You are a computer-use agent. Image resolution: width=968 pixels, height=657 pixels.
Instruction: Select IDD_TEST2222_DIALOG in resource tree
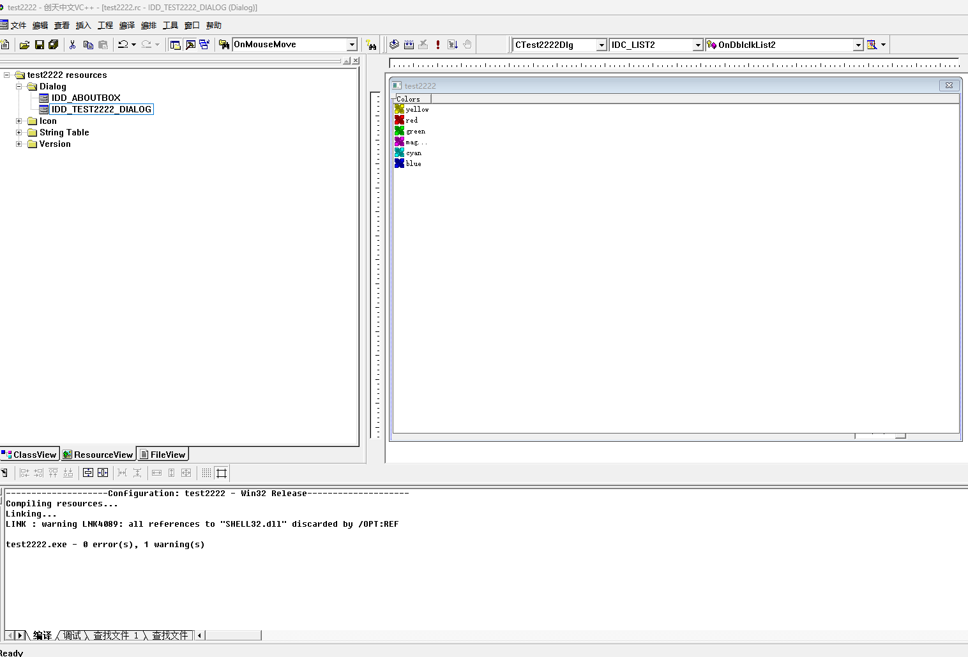tap(102, 110)
